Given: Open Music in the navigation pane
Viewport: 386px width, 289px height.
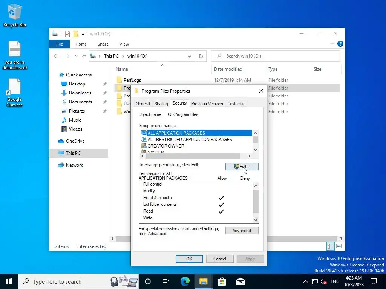Looking at the screenshot, I should click(75, 120).
